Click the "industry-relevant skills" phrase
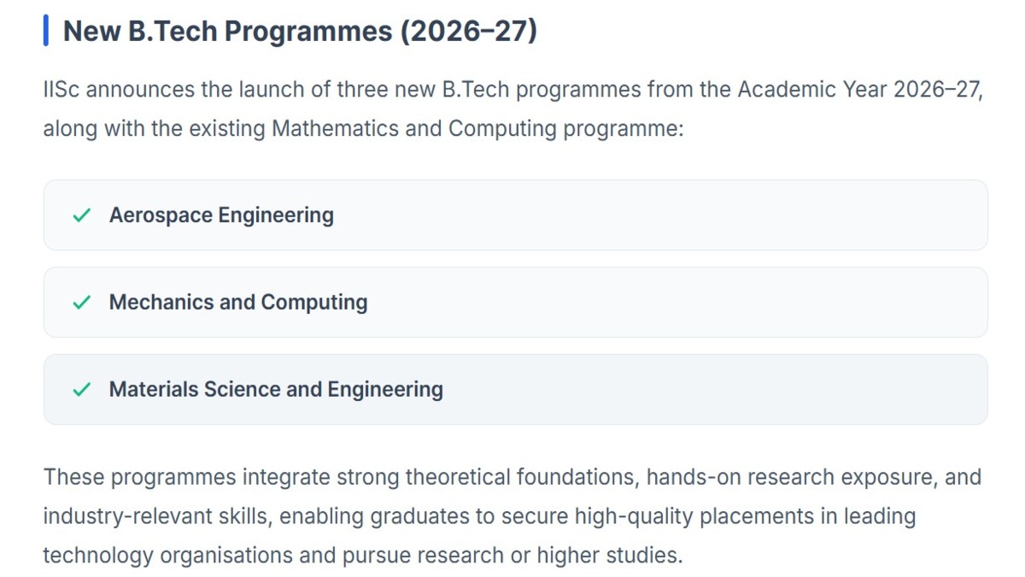Viewport: 1025px width, 577px height. 158,516
